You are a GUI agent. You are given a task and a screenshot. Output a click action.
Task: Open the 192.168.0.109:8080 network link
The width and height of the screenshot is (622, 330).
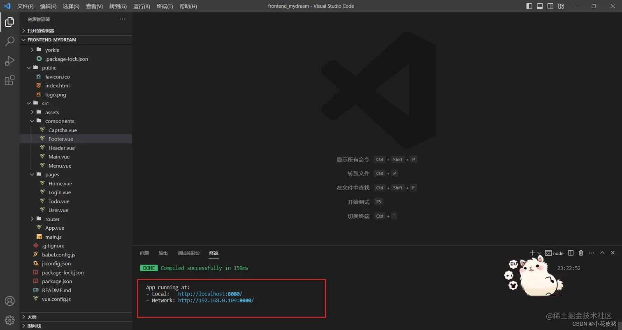point(216,300)
